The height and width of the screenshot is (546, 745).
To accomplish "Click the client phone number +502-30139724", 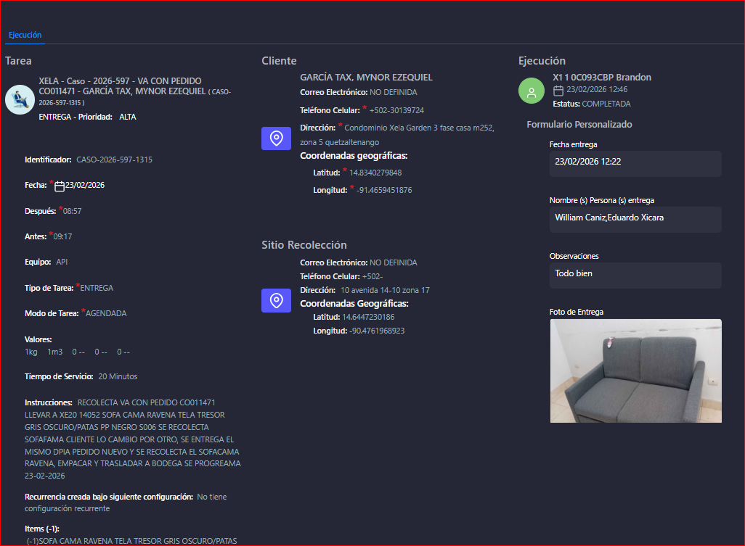I will 396,110.
